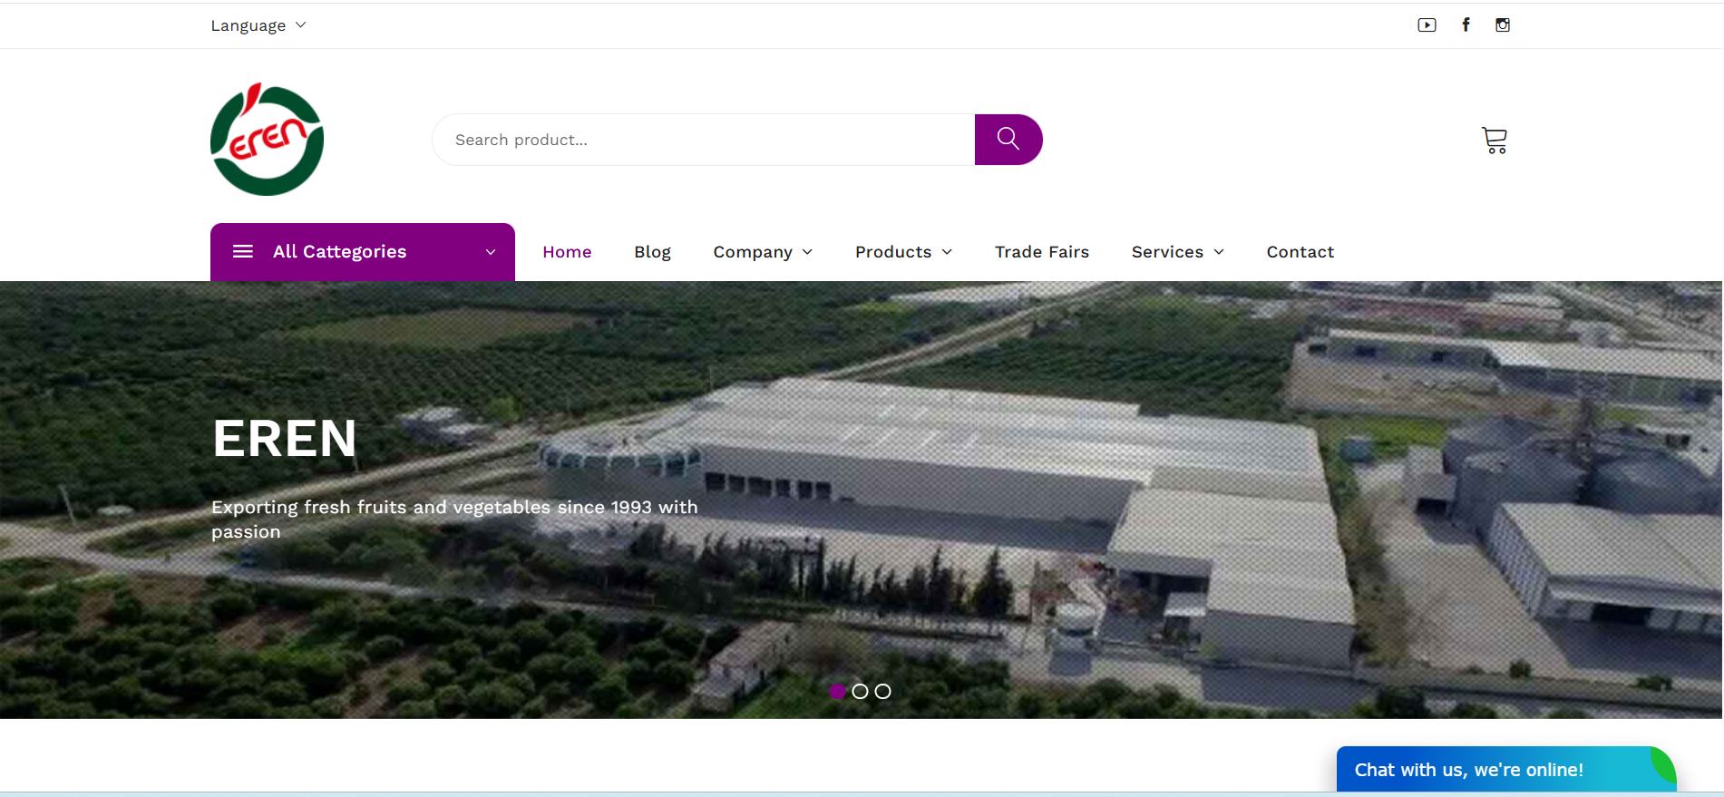The height and width of the screenshot is (797, 1724).
Task: Open the Trade Fairs page
Action: (x=1042, y=252)
